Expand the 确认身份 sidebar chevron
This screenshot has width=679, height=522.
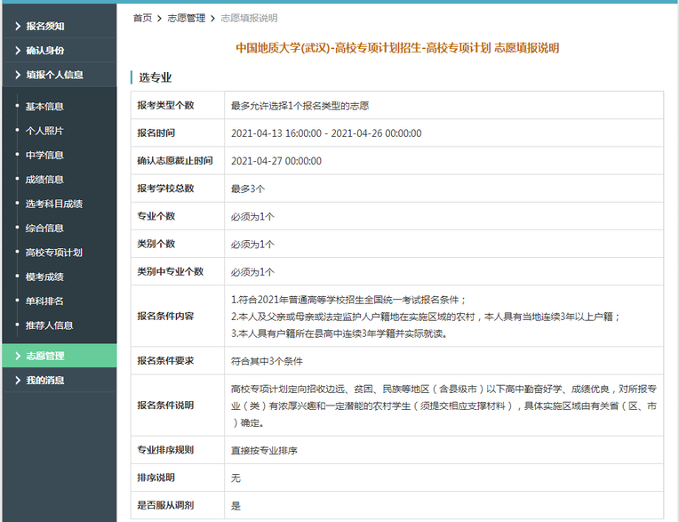(18, 51)
